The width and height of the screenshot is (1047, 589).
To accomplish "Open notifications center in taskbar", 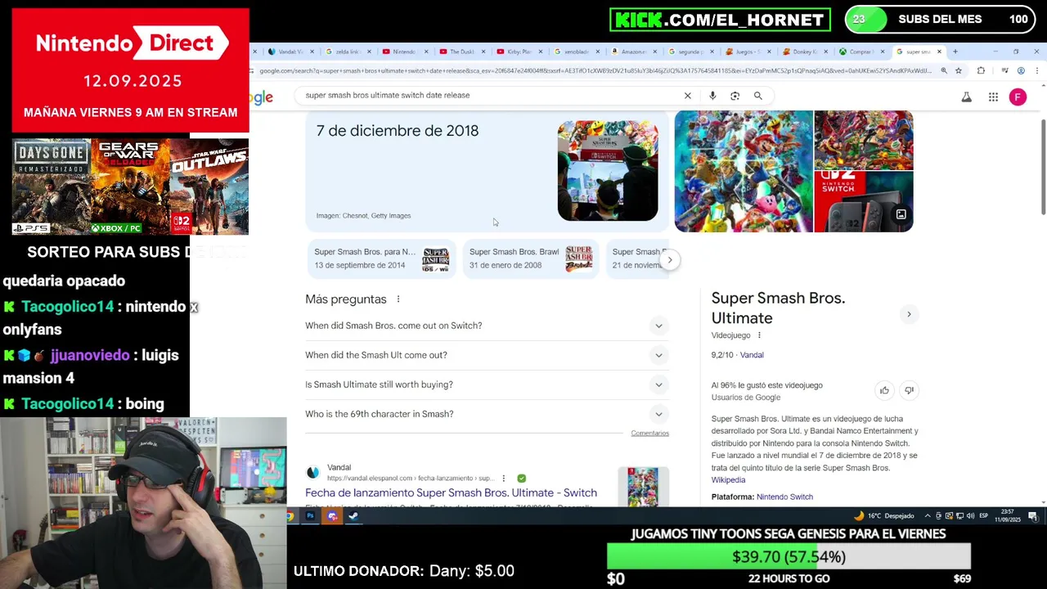I will [1033, 516].
